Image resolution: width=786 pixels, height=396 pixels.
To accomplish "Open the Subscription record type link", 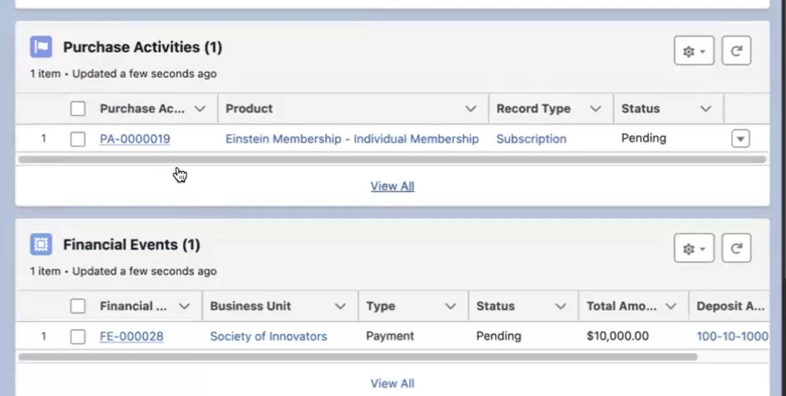I will 531,139.
